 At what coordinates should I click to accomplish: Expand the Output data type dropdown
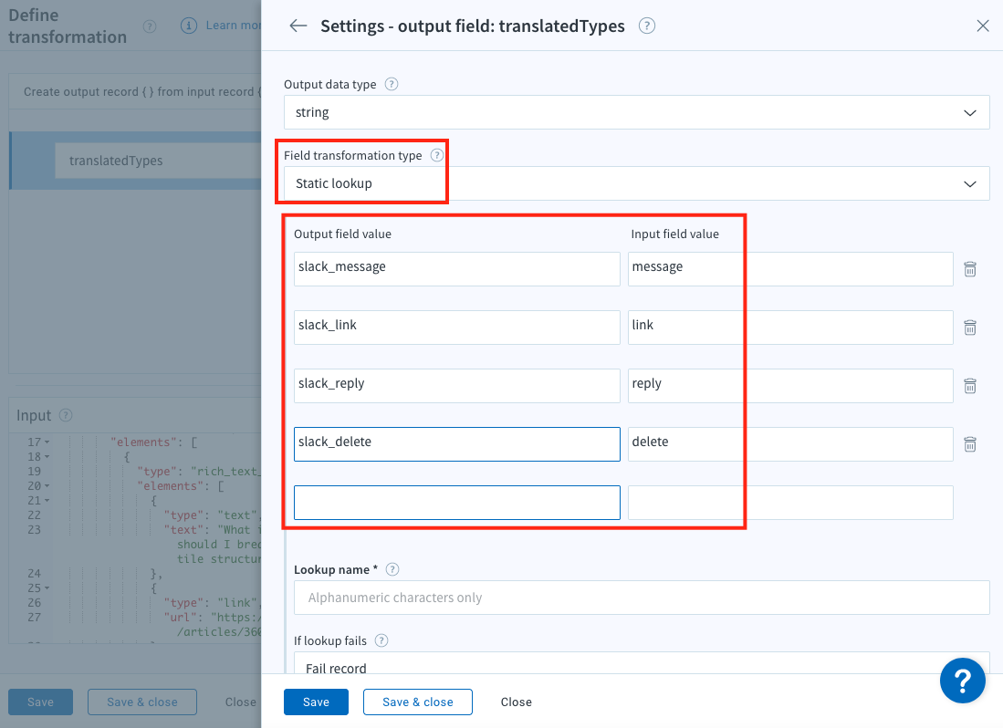636,112
